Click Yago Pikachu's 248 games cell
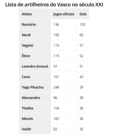The image size is (114, 137). coord(64,87)
